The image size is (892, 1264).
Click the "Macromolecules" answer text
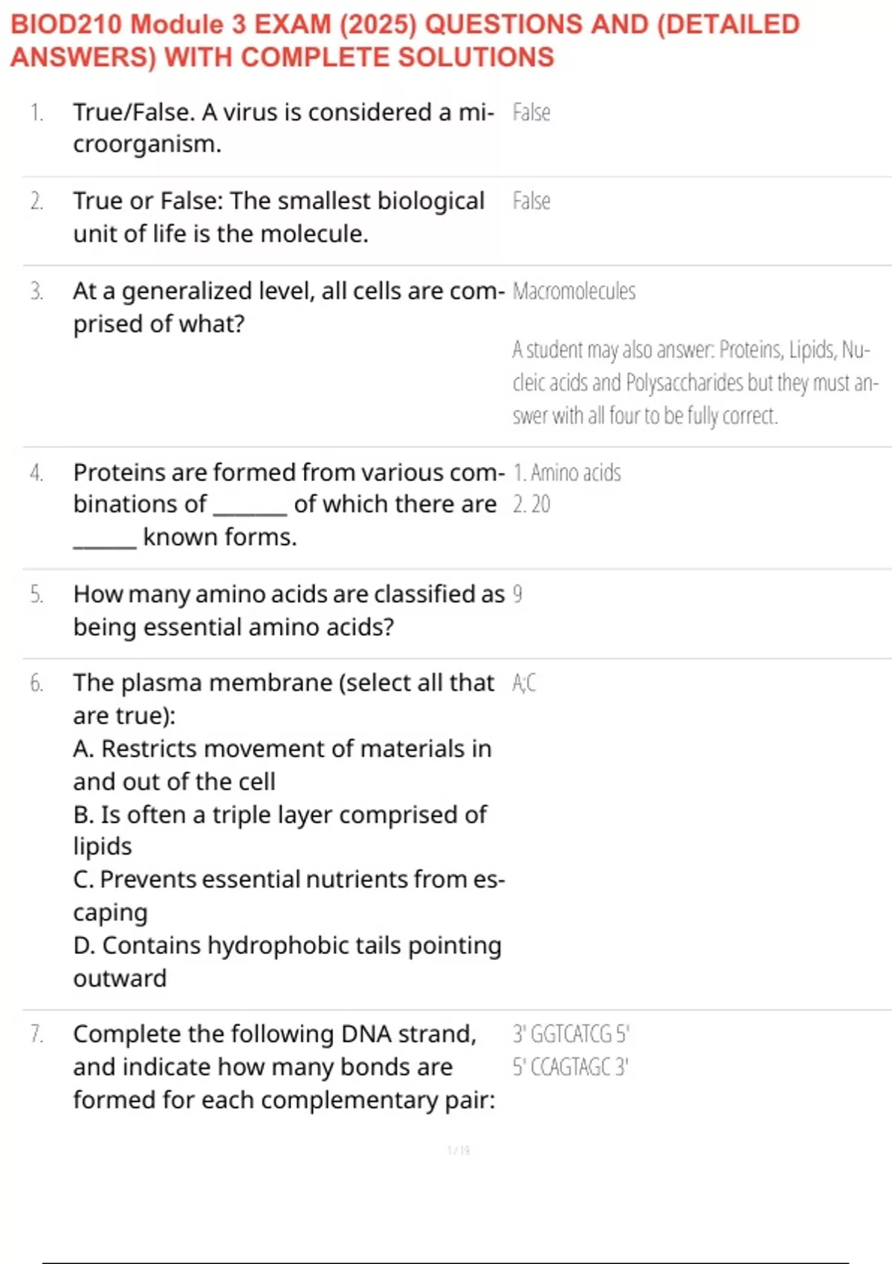(574, 291)
